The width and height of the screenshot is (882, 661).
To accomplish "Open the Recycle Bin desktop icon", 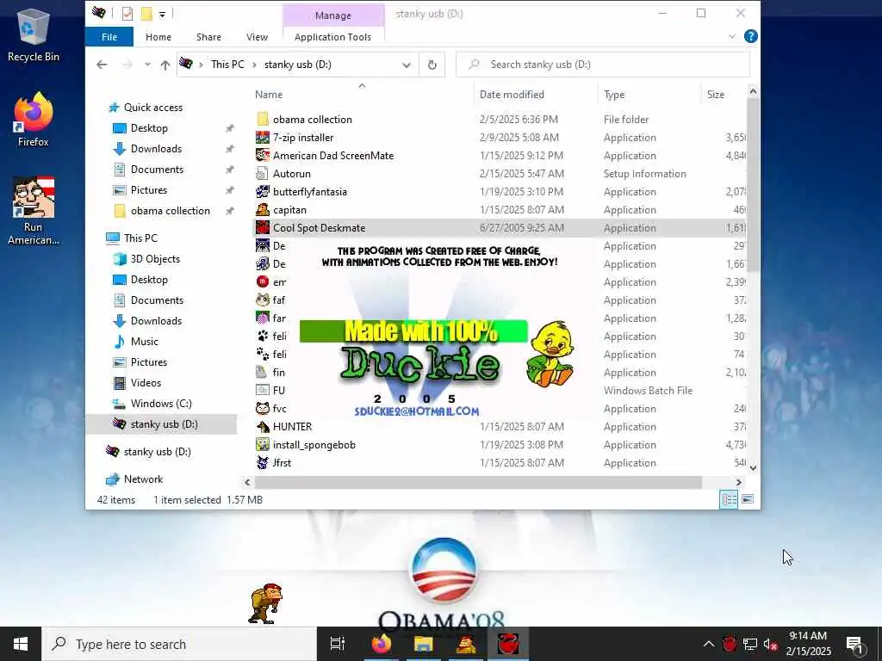I will [34, 34].
